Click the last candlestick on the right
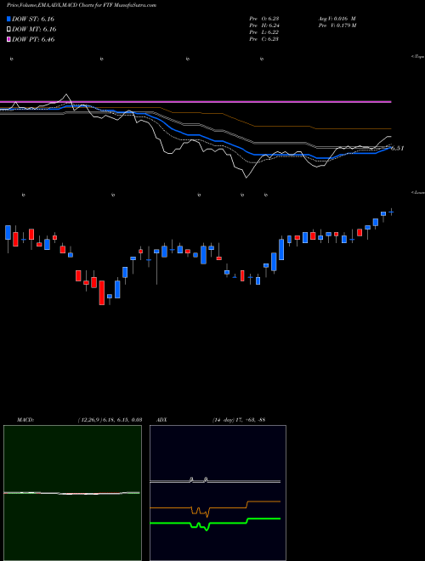 point(391,212)
